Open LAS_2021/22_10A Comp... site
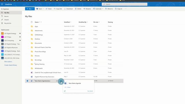The height and width of the screenshot is (104, 185). coord(12,58)
